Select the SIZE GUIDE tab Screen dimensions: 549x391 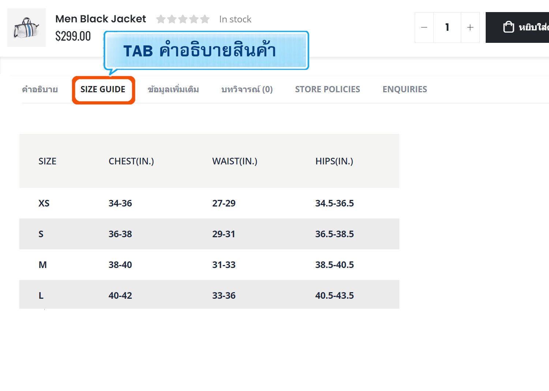[x=103, y=89]
